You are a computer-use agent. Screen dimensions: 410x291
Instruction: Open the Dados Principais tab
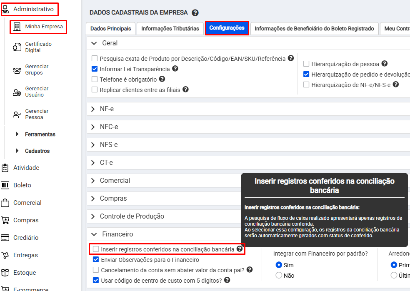pyautogui.click(x=110, y=29)
